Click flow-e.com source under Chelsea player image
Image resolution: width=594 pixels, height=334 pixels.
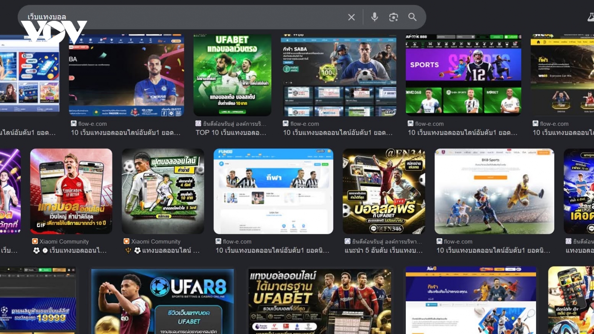(92, 124)
